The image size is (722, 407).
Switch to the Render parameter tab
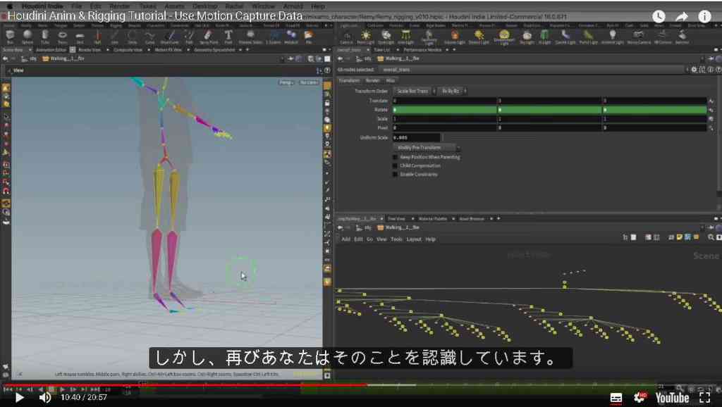point(372,80)
